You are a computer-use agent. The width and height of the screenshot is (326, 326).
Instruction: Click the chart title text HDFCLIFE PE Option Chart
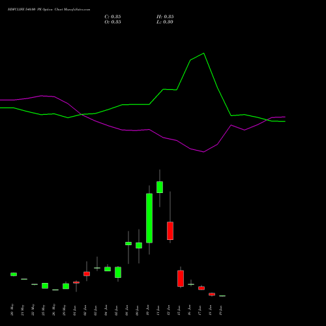(49, 10)
